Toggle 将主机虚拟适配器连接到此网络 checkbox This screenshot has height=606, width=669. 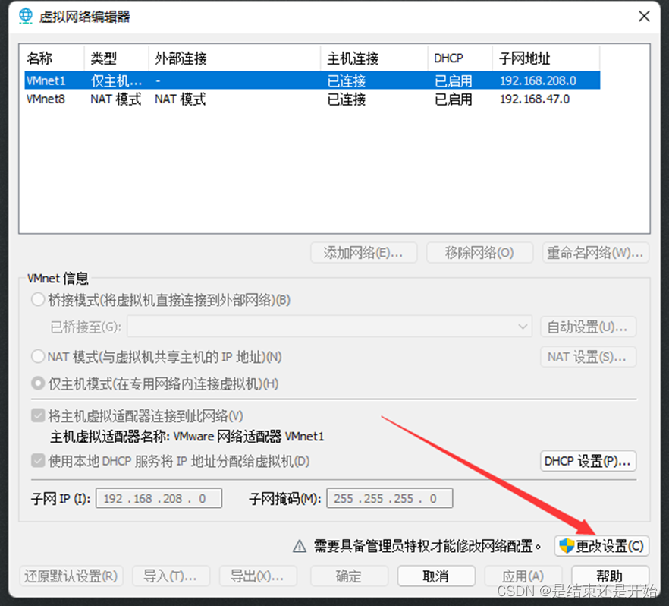[x=38, y=415]
